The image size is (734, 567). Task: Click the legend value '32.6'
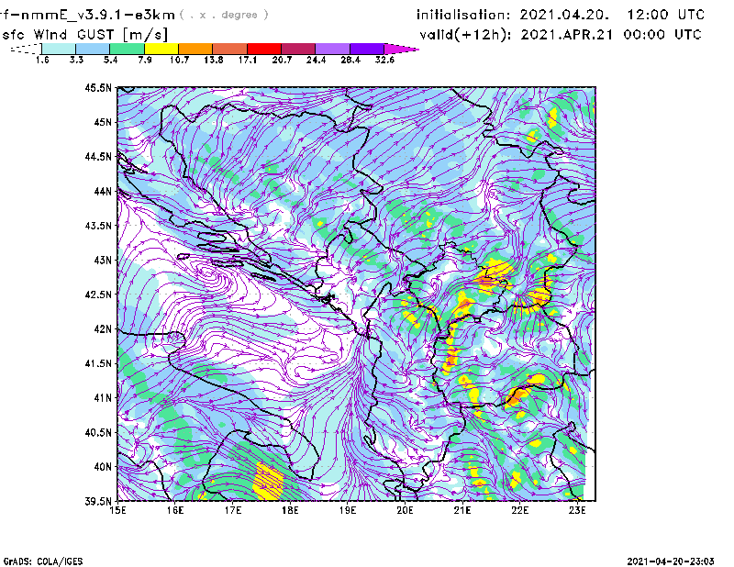pyautogui.click(x=384, y=60)
